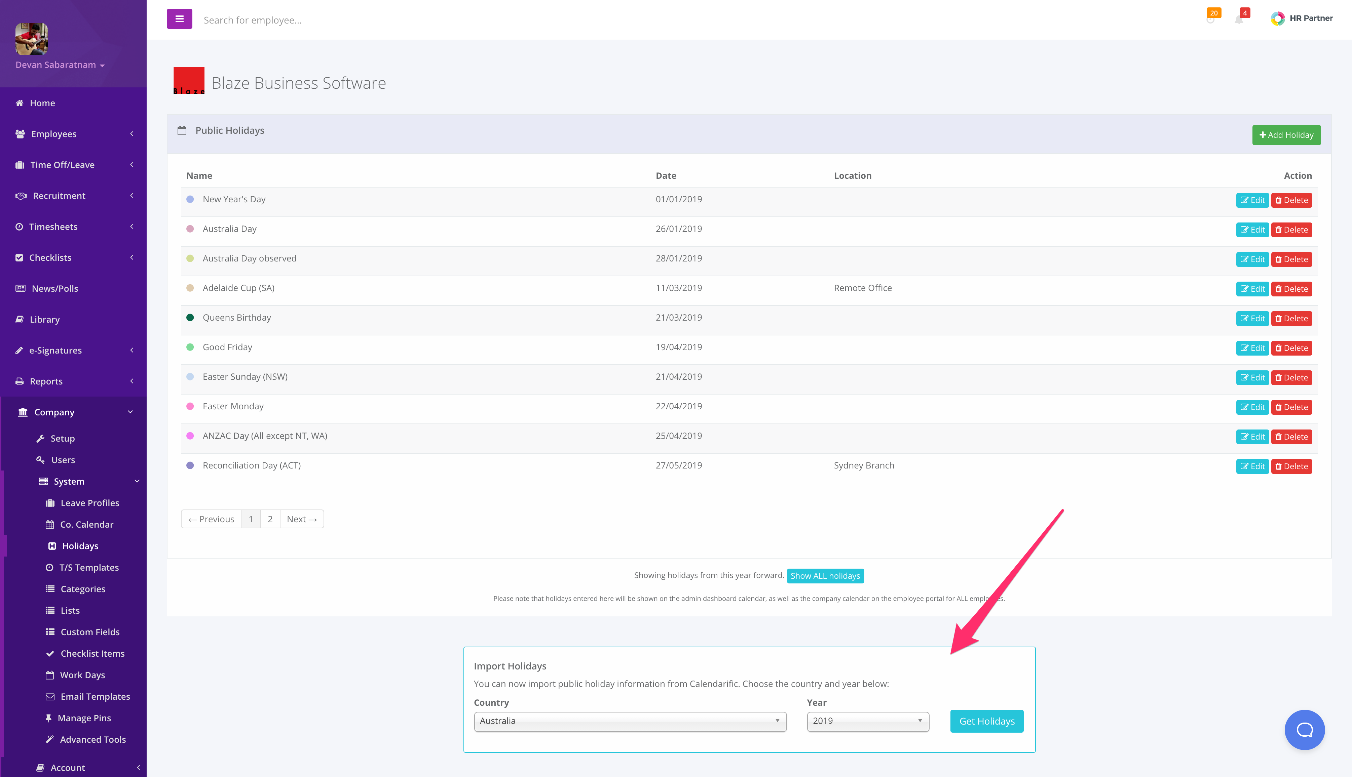Screen dimensions: 1352x777
Task: Expand the e-Signatures sidebar section
Action: 73,351
